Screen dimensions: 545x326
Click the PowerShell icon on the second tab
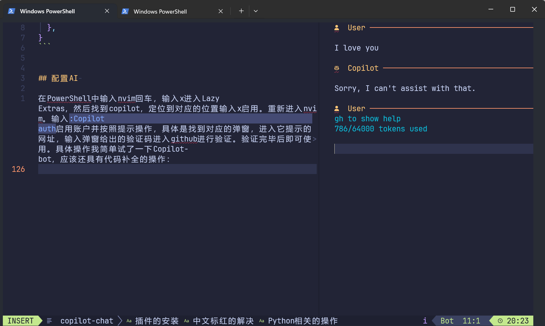pos(125,11)
